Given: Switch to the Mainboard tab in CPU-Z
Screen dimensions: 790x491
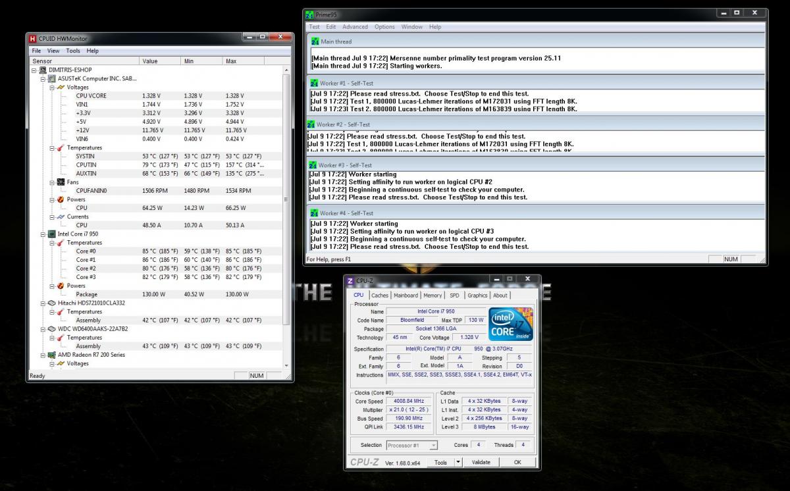Looking at the screenshot, I should pyautogui.click(x=406, y=296).
